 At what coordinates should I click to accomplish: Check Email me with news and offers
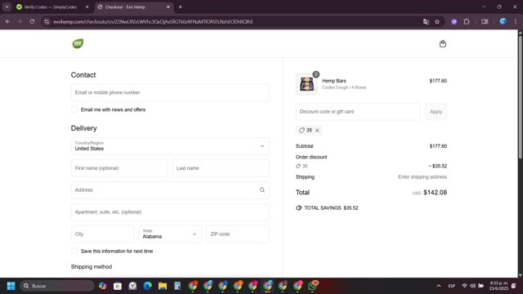[x=74, y=109]
